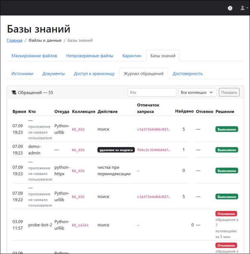Click the Отпечаток запроса column header
This screenshot has height=254, width=250.
click(x=148, y=108)
